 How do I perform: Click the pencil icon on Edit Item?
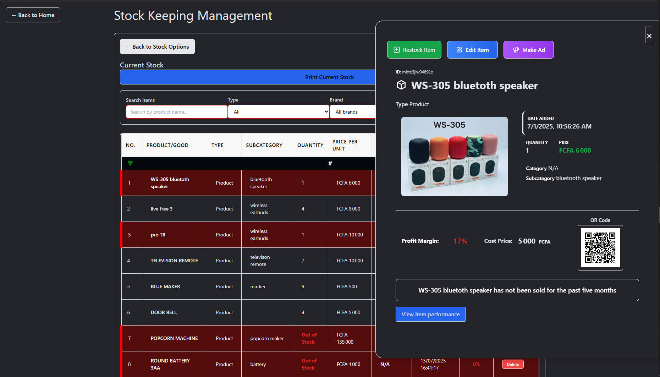(x=459, y=50)
